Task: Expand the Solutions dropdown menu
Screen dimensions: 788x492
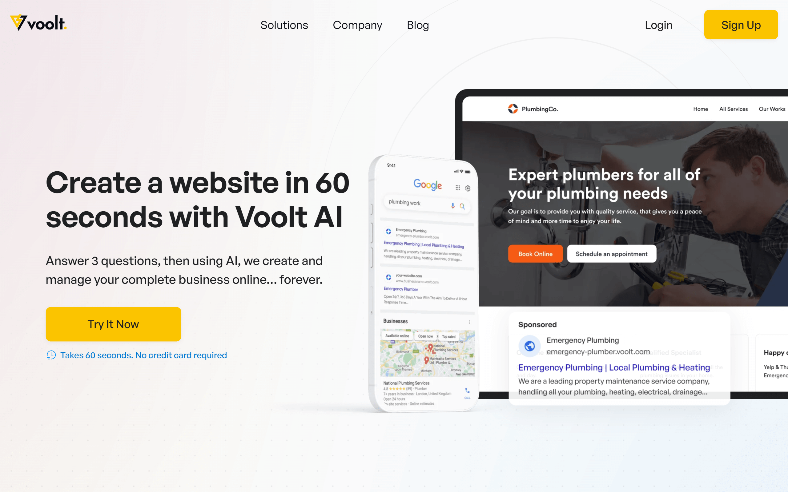Action: click(284, 24)
